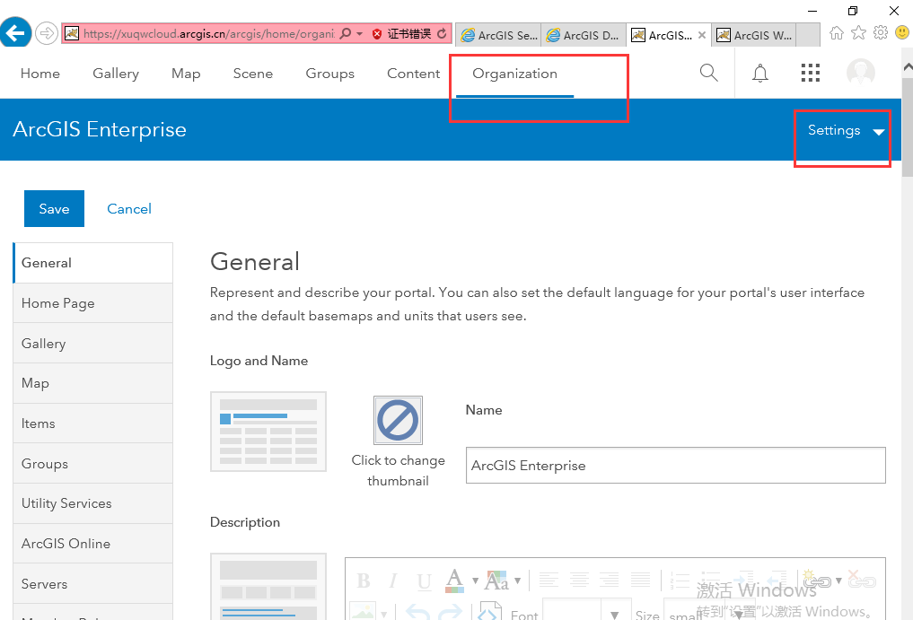
Task: Toggle italic in description editor
Action: pyautogui.click(x=393, y=581)
